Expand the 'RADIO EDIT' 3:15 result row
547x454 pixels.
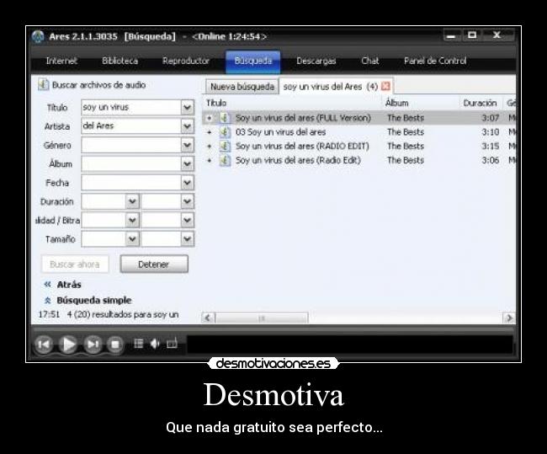[x=210, y=147]
